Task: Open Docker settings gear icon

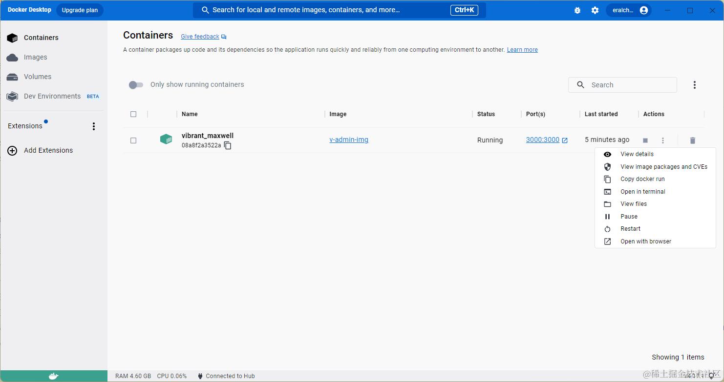Action: [595, 10]
